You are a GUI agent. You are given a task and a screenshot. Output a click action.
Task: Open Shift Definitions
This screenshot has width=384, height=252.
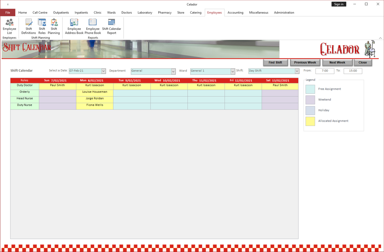[x=28, y=27]
